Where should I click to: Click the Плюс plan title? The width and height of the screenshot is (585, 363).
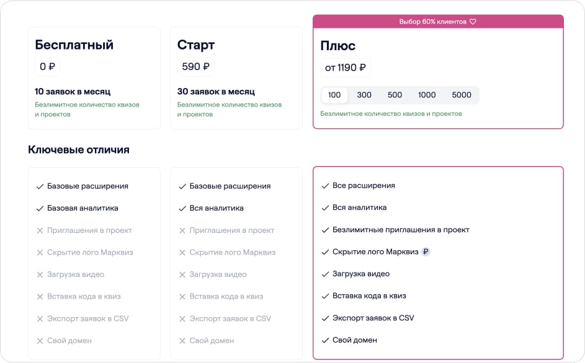pyautogui.click(x=337, y=46)
